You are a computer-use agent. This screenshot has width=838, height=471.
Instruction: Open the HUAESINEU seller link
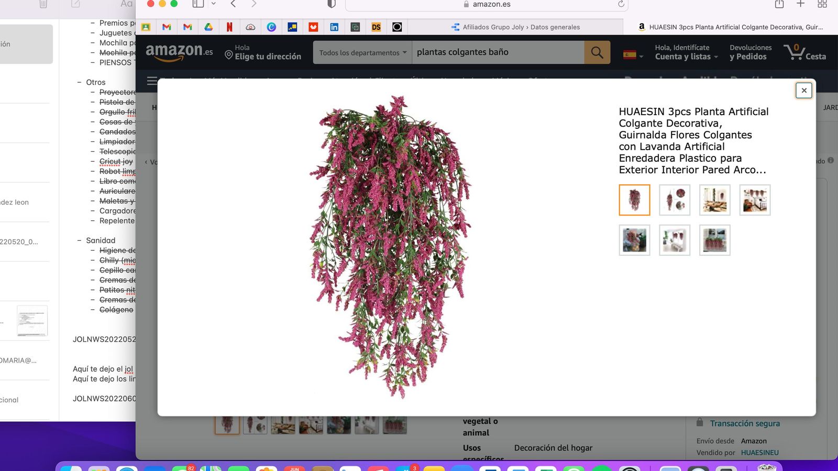pos(760,452)
